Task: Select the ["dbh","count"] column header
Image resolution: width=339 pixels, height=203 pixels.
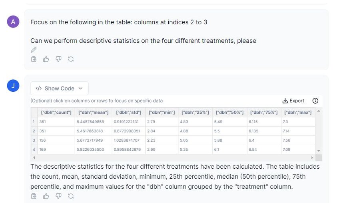Action: (x=56, y=112)
